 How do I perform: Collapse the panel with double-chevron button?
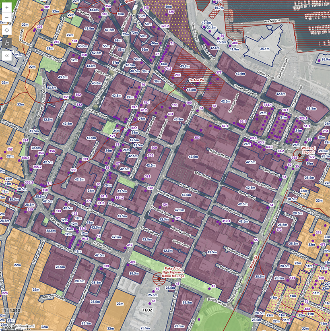coord(7,56)
